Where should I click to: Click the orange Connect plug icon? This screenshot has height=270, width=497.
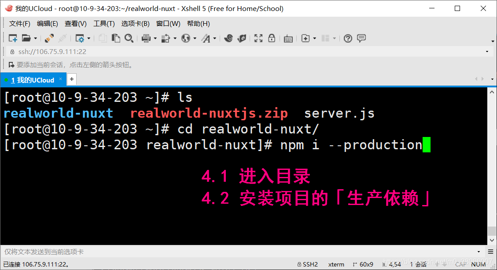(49, 39)
